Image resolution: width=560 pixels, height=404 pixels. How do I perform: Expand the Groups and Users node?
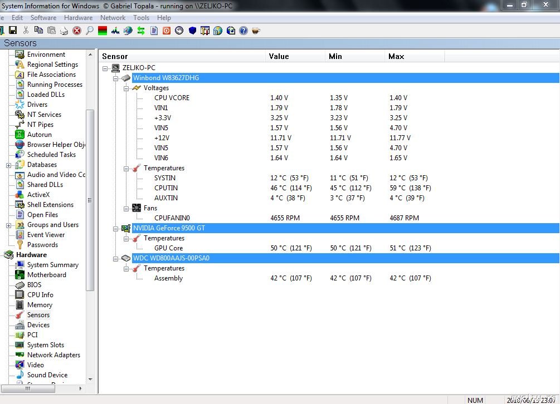[9, 225]
